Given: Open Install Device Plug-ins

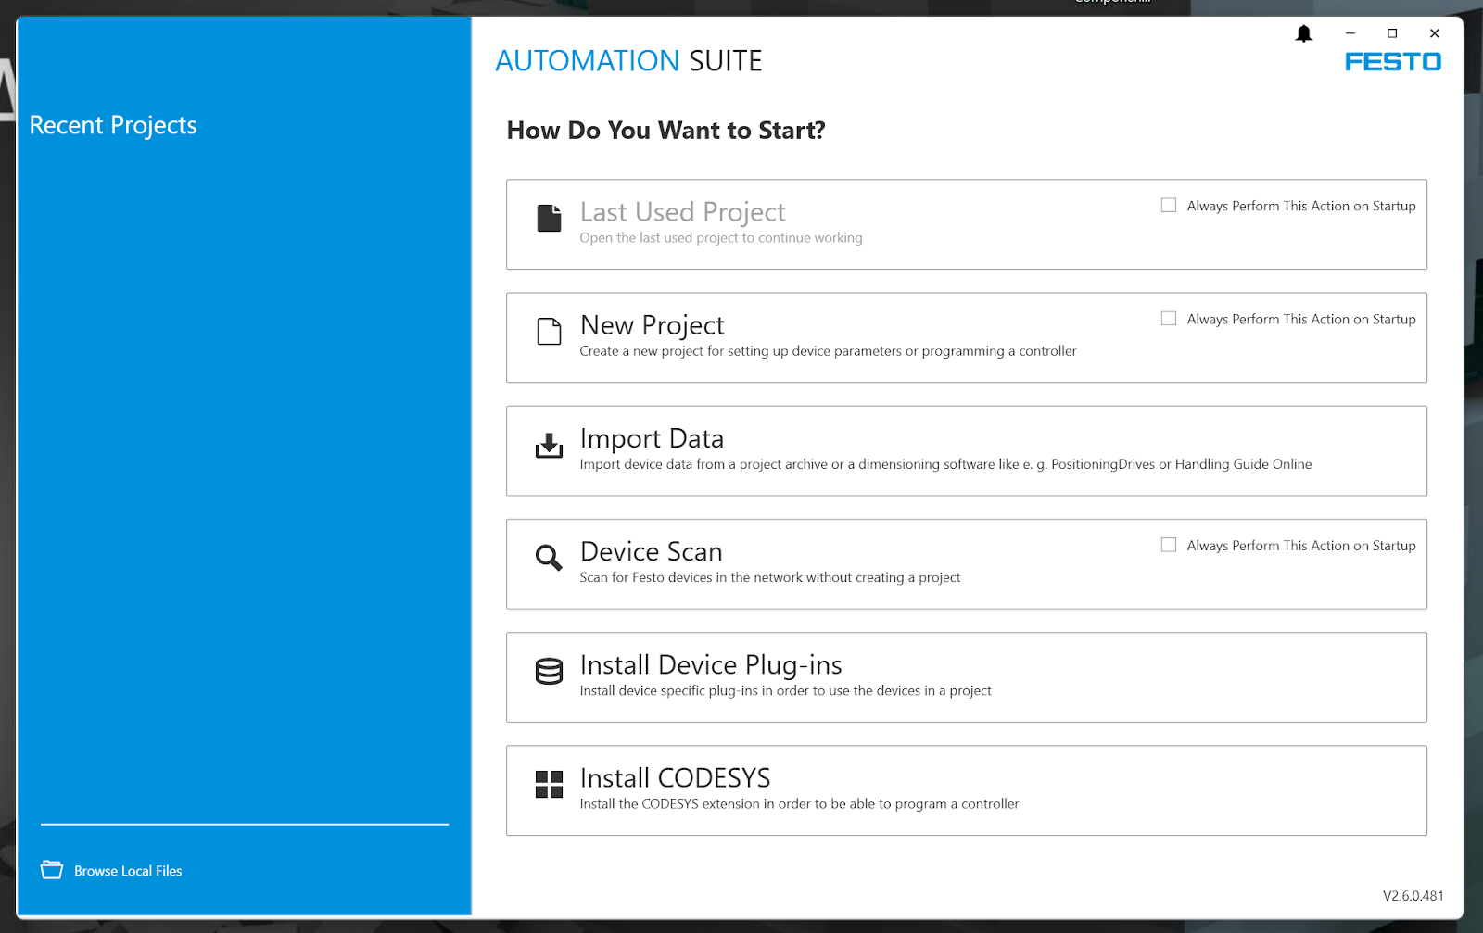Looking at the screenshot, I should click(x=966, y=677).
